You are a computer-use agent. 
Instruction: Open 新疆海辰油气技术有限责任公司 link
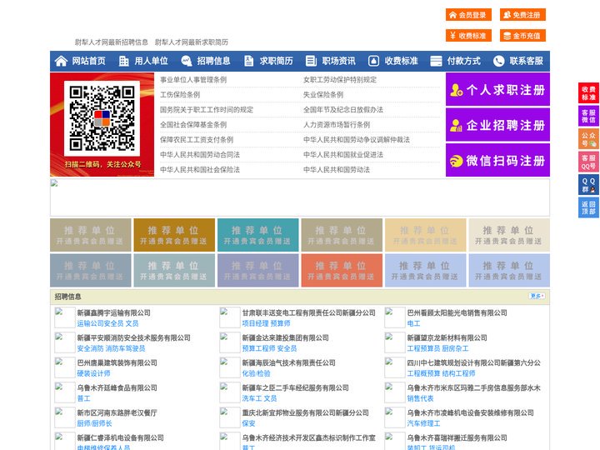click(288, 362)
